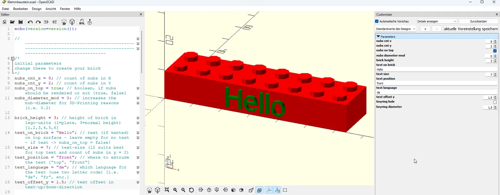Switch to Top view cube icon

[209, 190]
